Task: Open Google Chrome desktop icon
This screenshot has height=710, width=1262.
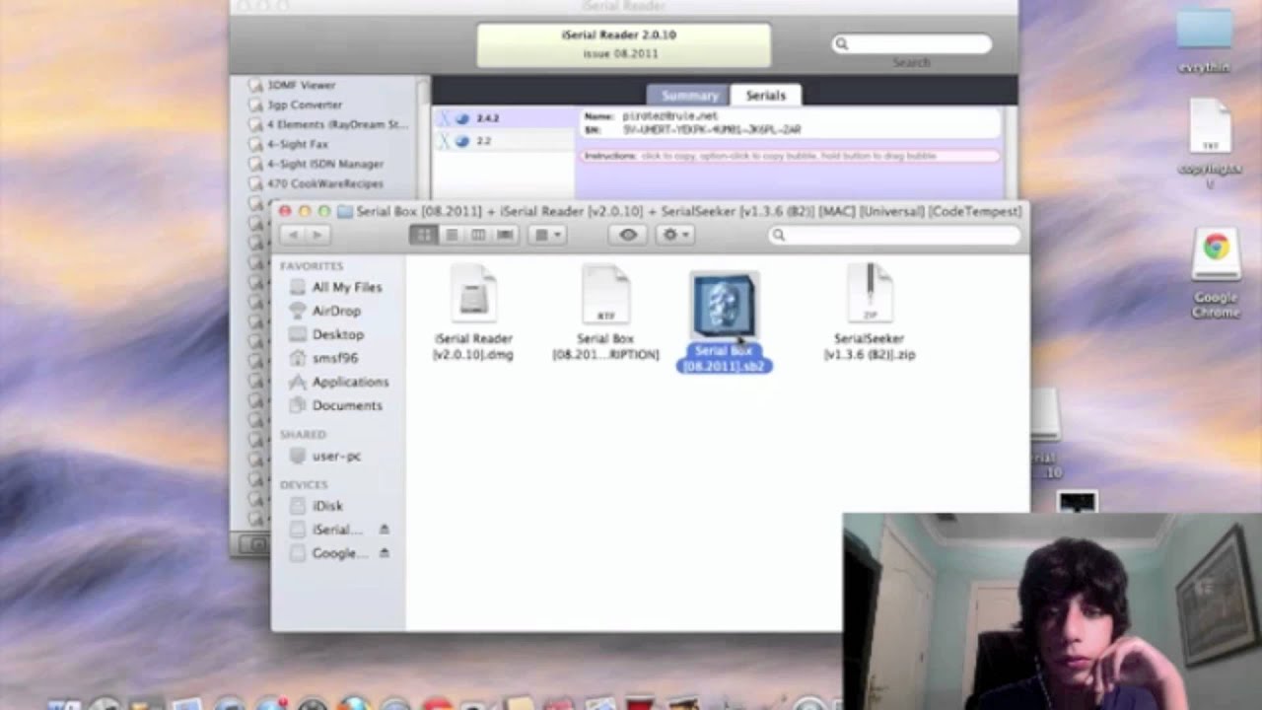Action: 1216,273
